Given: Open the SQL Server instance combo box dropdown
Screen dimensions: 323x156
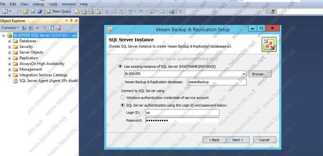Looking at the screenshot, I should [244, 74].
